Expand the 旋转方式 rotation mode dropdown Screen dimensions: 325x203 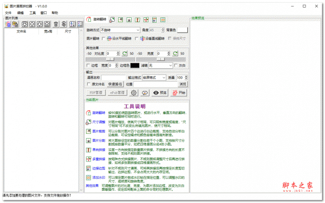(x=120, y=30)
